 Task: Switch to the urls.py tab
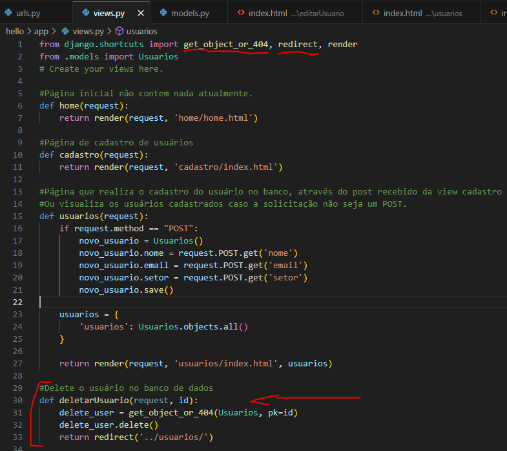click(28, 13)
